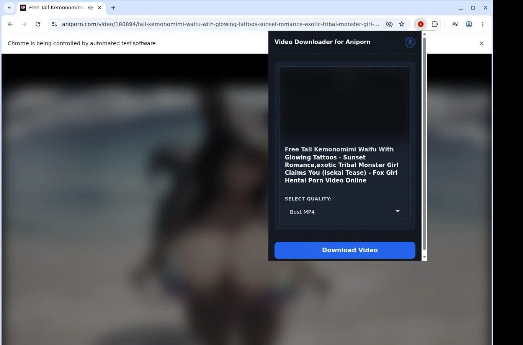Click the 'Video Downloader for Aniporn' heading

click(x=322, y=42)
